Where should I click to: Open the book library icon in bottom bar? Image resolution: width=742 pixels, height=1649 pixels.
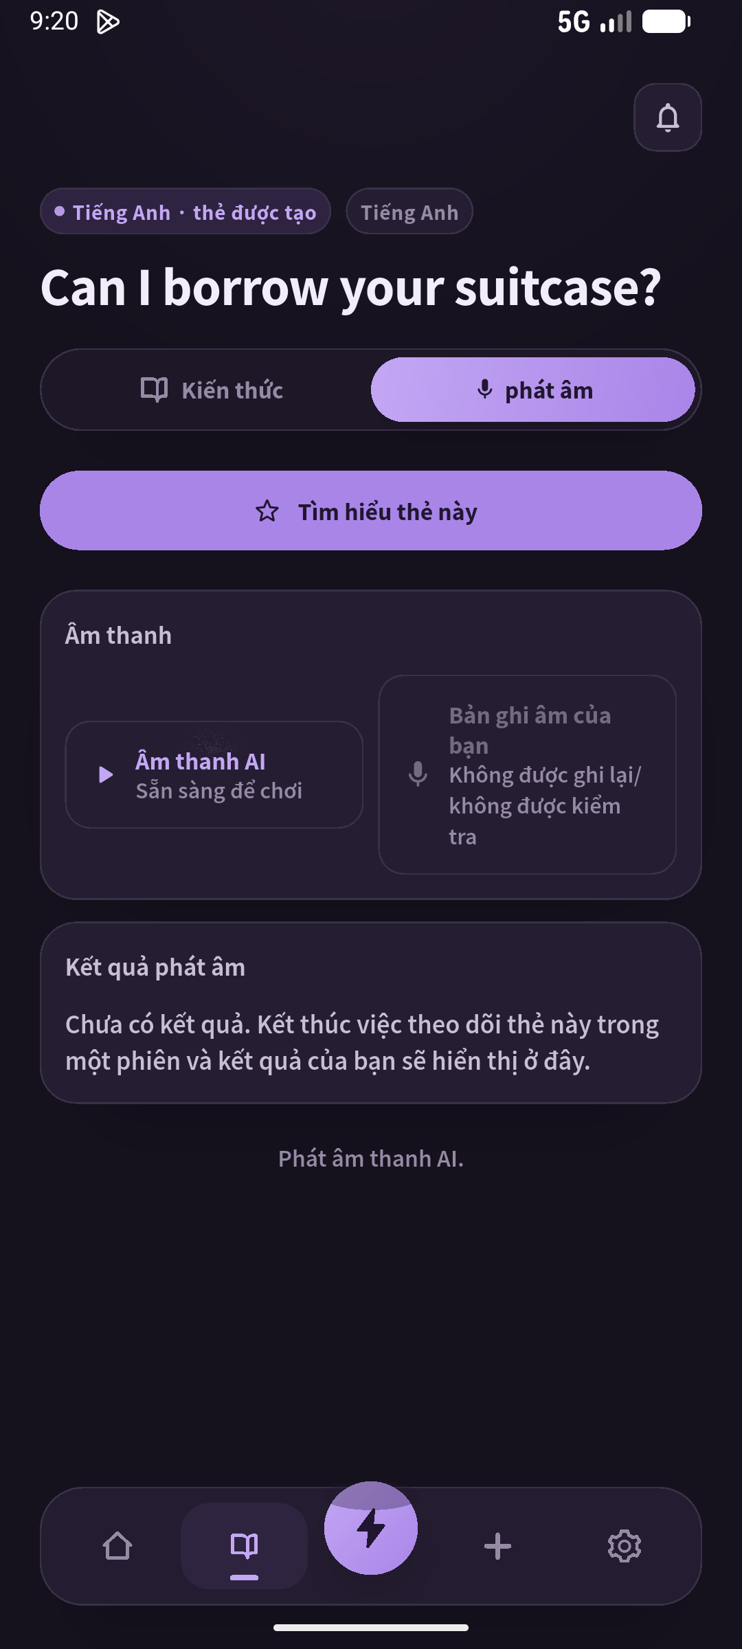coord(244,1546)
